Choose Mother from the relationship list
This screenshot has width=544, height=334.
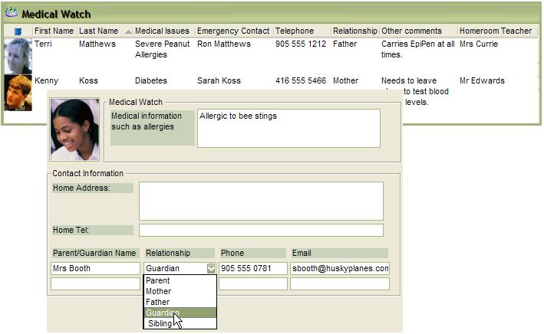click(158, 292)
